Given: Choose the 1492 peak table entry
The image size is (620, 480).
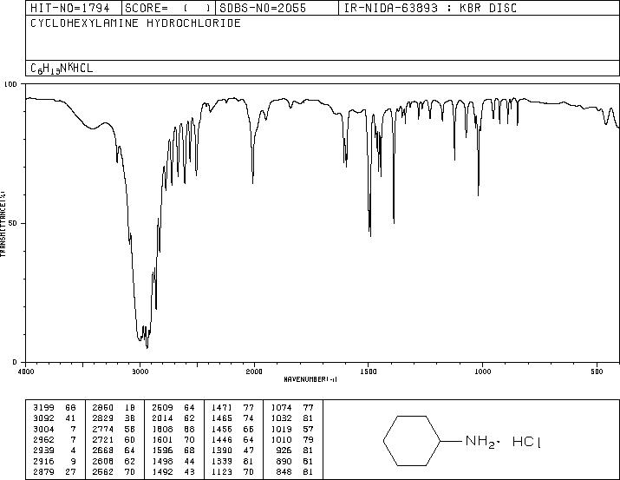Looking at the screenshot, I should [173, 472].
